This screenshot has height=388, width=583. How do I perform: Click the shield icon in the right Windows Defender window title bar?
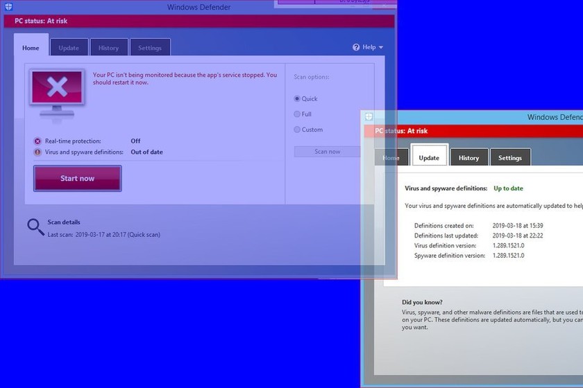(369, 116)
